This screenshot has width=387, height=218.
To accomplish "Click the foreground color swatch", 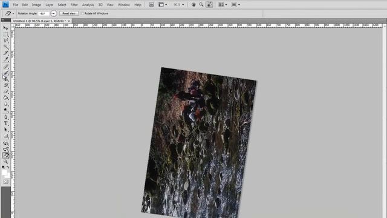I will pos(4,172).
